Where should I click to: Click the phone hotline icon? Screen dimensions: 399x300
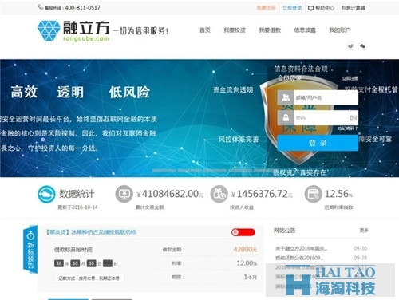[41, 7]
